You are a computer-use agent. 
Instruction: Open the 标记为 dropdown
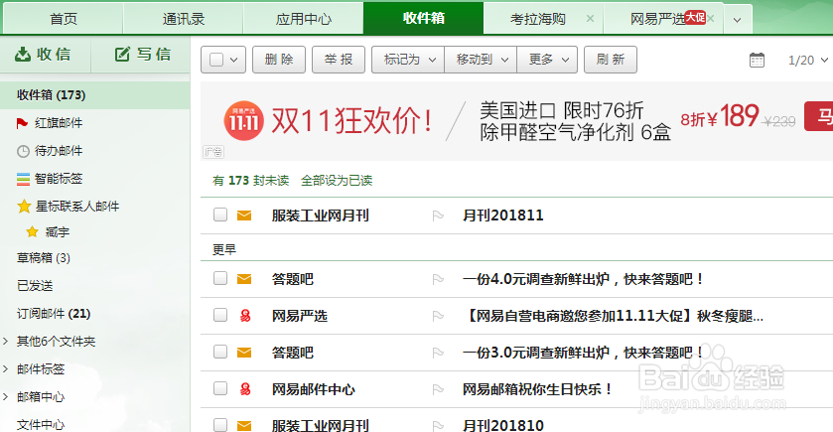pos(408,60)
